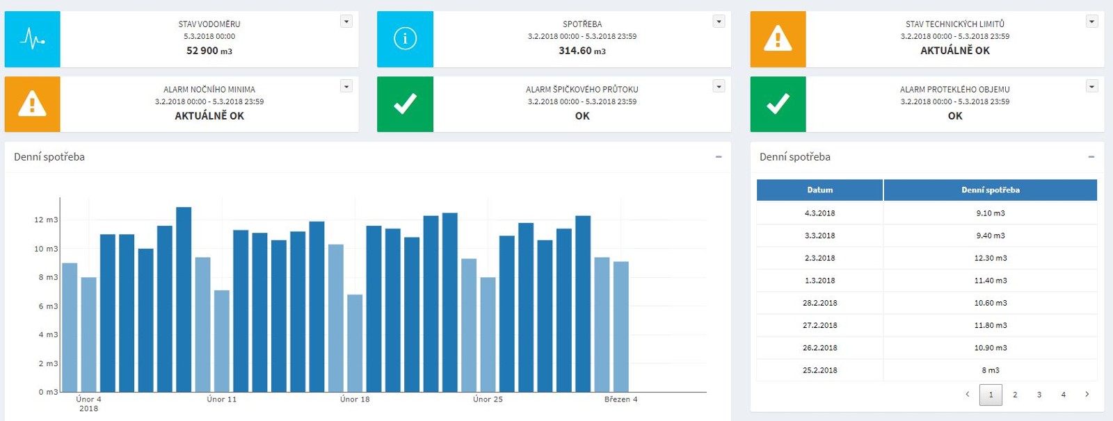
Task: Open dropdown on Stav vodoměru tile
Action: pyautogui.click(x=346, y=22)
